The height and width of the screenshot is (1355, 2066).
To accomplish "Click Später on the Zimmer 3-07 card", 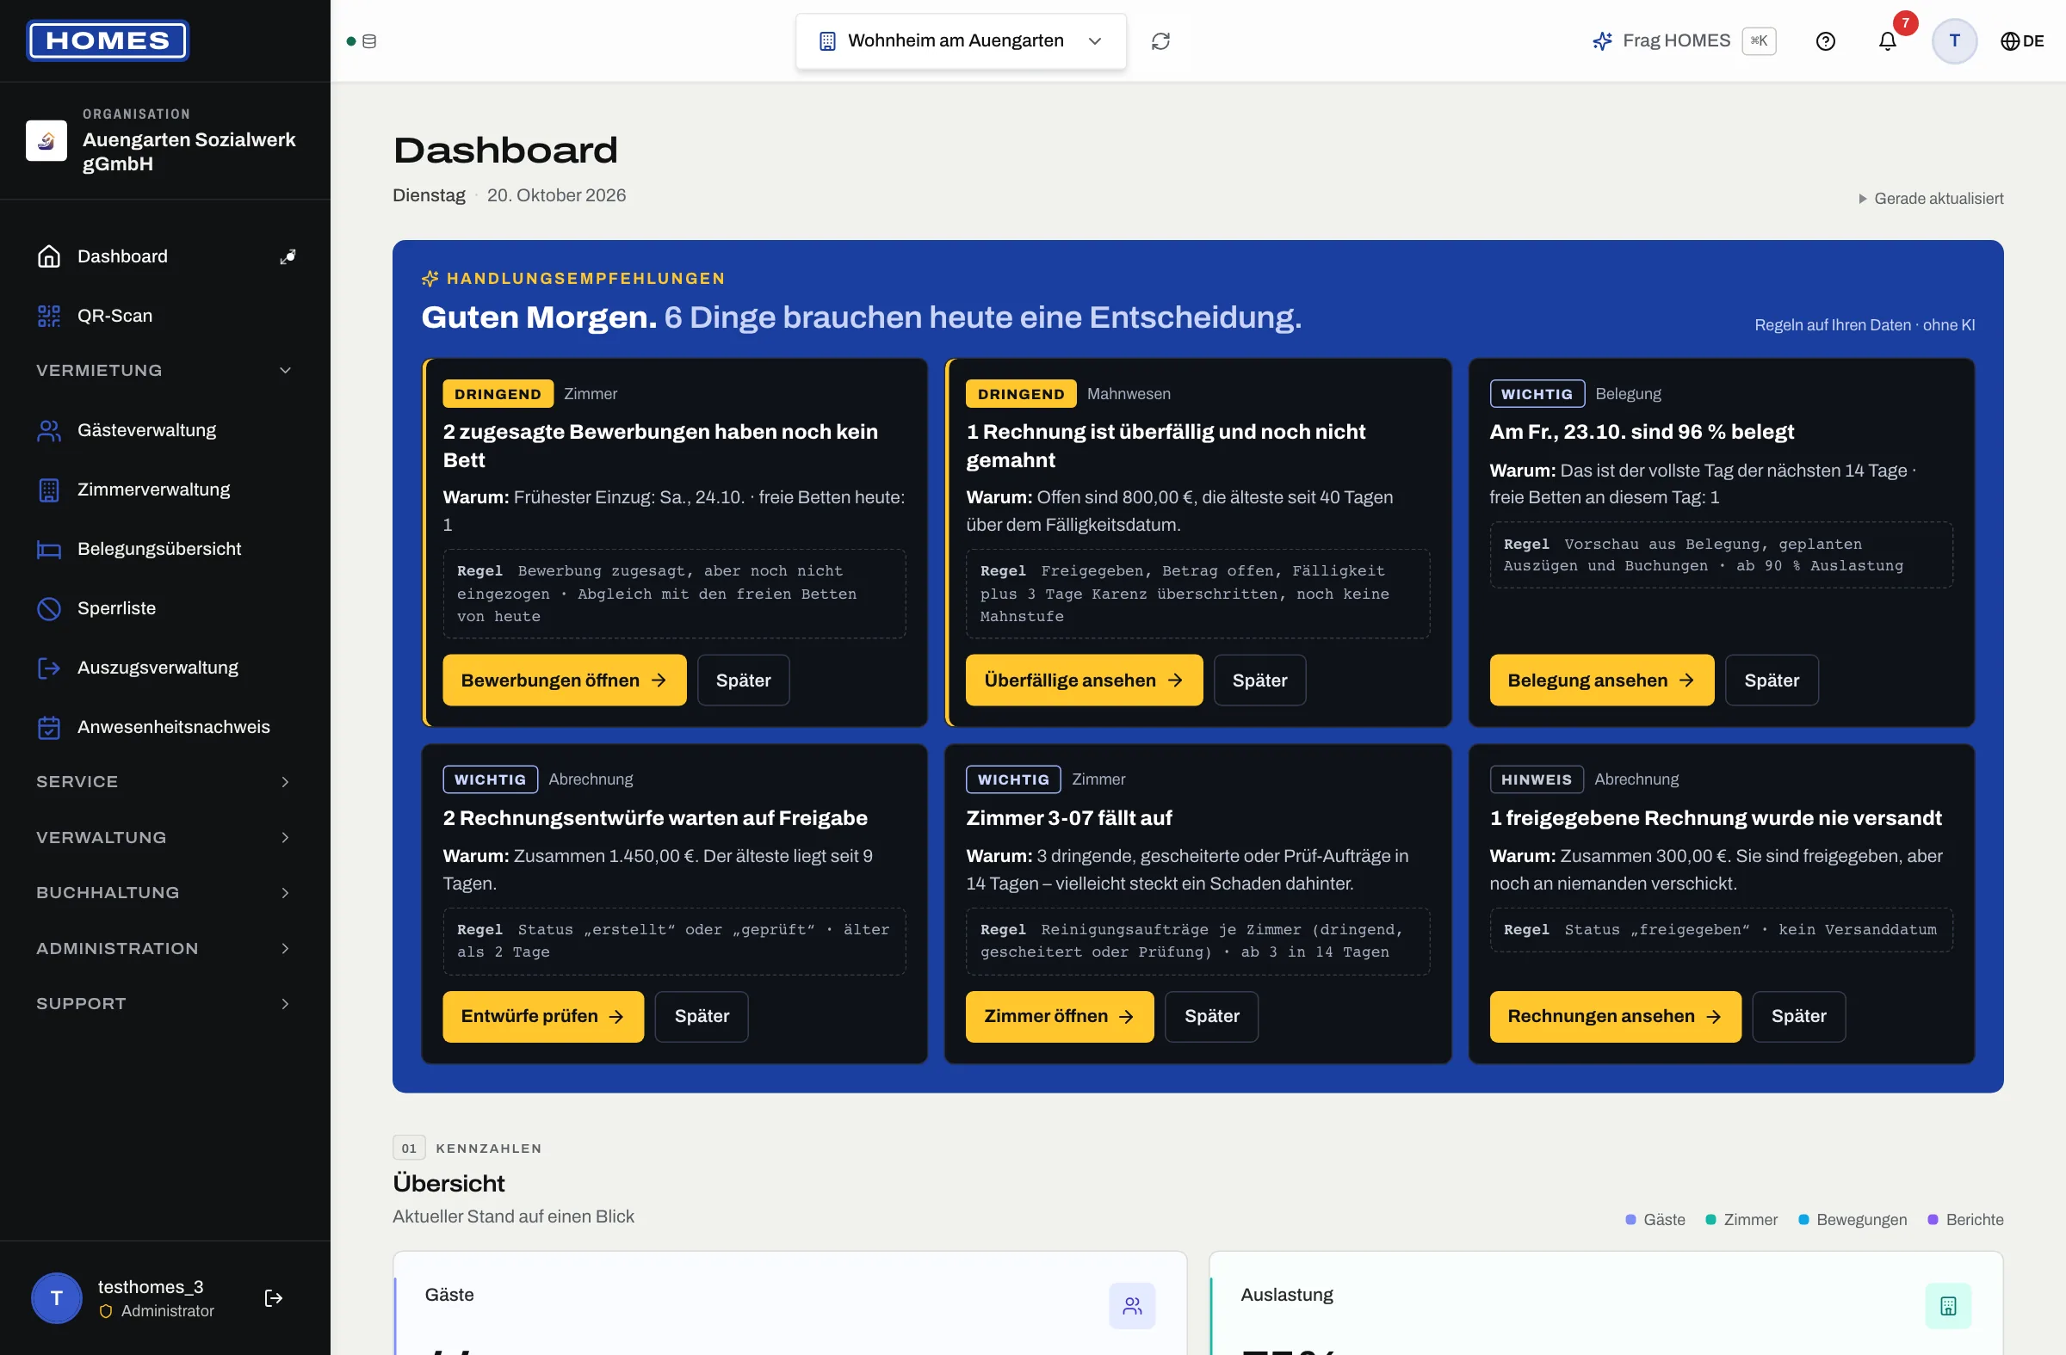I will pyautogui.click(x=1212, y=1016).
